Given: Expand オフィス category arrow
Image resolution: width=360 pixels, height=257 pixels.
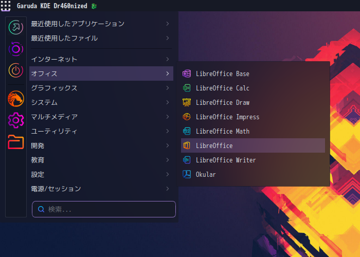Looking at the screenshot, I should point(167,74).
